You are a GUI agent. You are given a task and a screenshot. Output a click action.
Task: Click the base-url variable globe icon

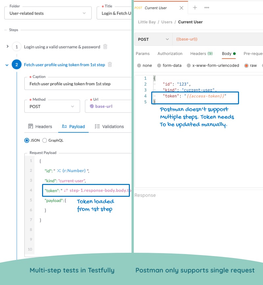(x=92, y=106)
